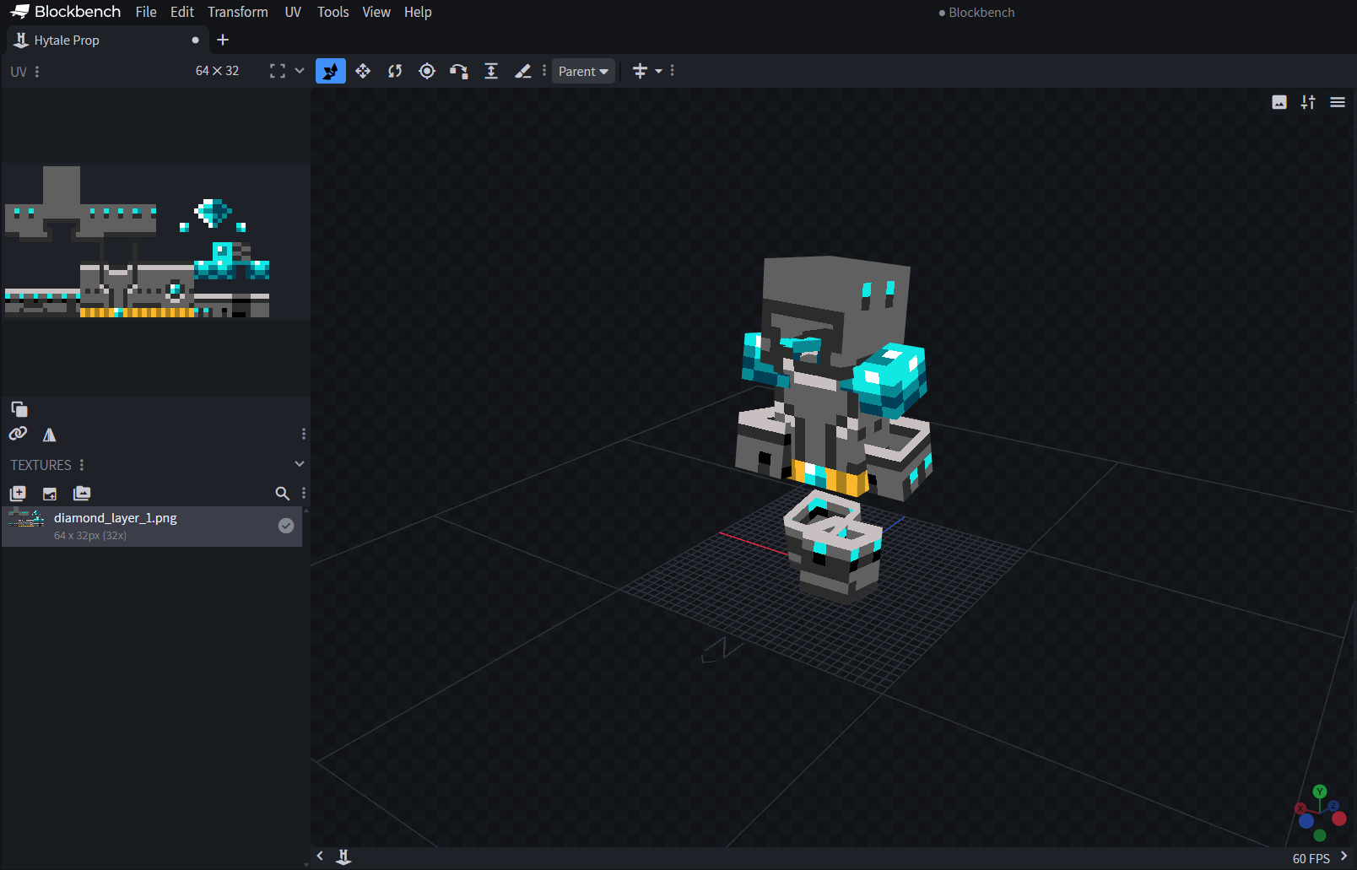Click the 60 FPS status text
The width and height of the screenshot is (1357, 870).
(x=1311, y=858)
